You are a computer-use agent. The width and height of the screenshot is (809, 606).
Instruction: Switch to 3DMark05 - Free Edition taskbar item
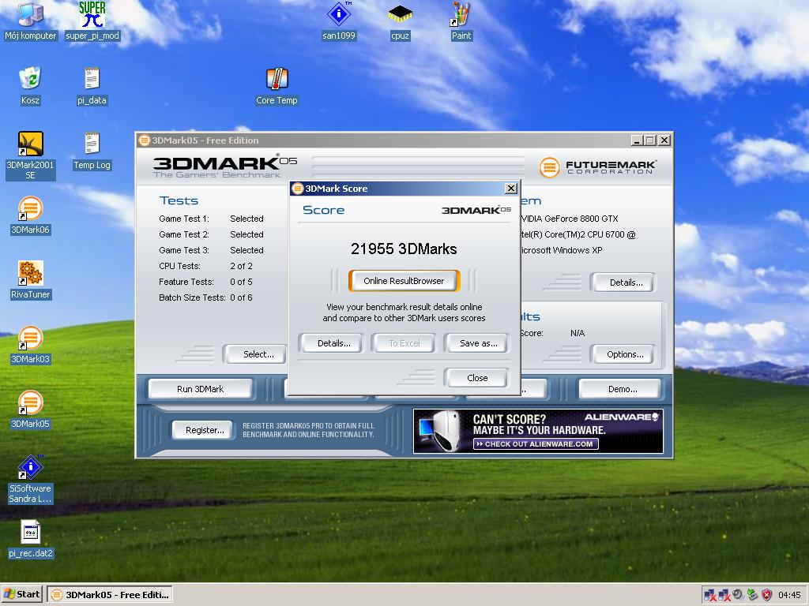tap(110, 595)
